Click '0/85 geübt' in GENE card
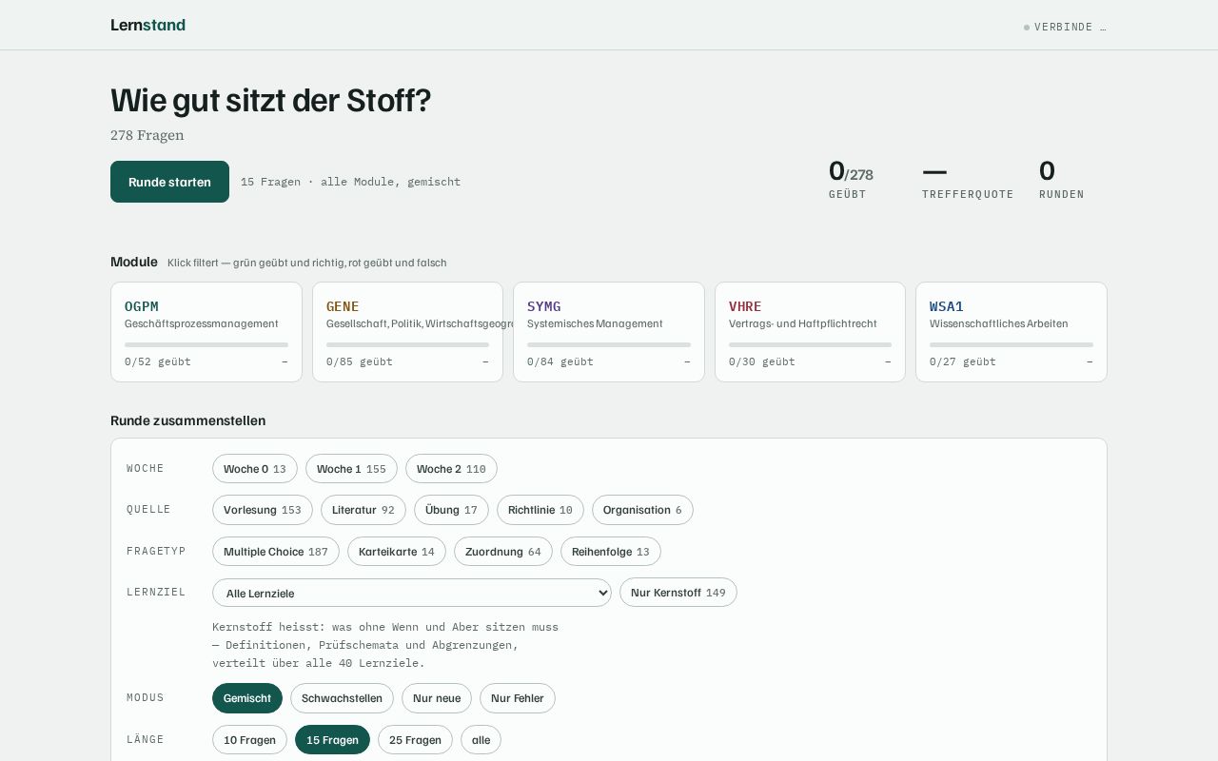Image resolution: width=1218 pixels, height=761 pixels. click(x=360, y=361)
